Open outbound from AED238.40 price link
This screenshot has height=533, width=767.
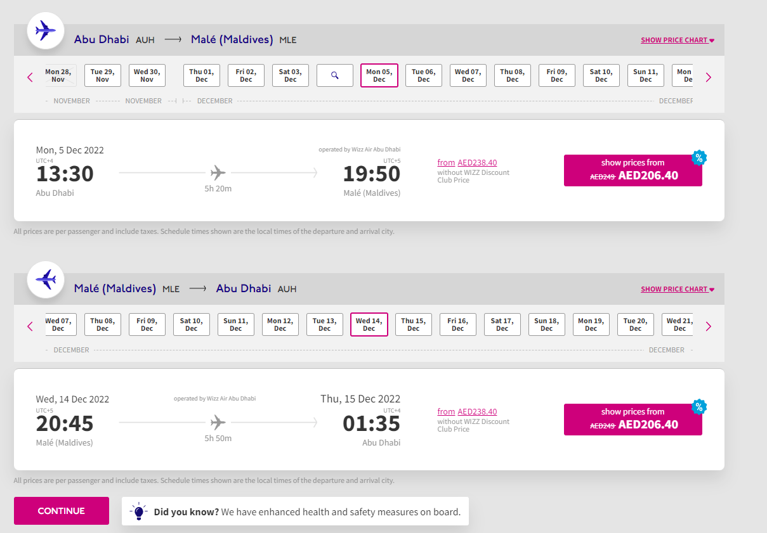click(467, 163)
